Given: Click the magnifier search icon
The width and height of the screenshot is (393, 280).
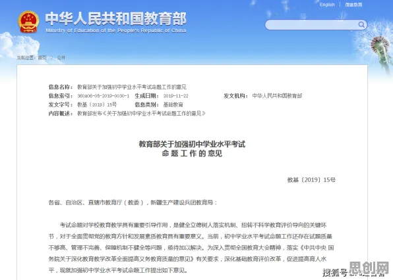Looking at the screenshot, I should [361, 24].
